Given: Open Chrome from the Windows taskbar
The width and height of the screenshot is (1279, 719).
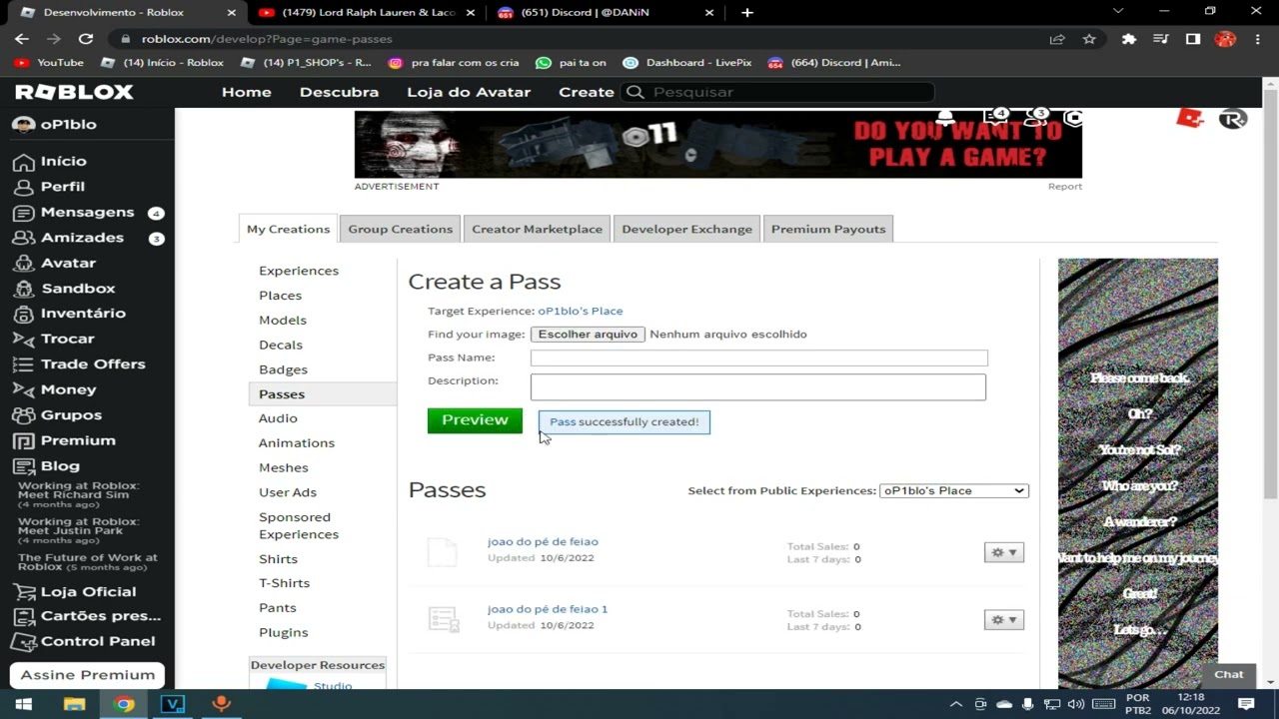Looking at the screenshot, I should pyautogui.click(x=124, y=704).
